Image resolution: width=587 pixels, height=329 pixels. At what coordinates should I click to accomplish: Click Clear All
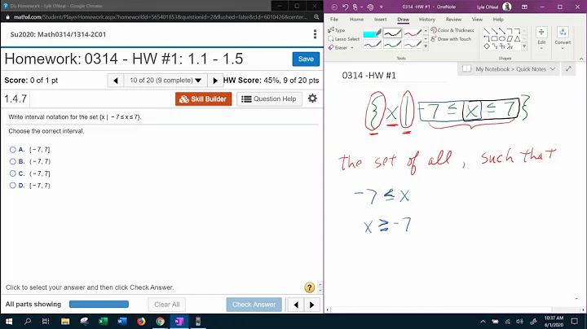click(x=167, y=305)
